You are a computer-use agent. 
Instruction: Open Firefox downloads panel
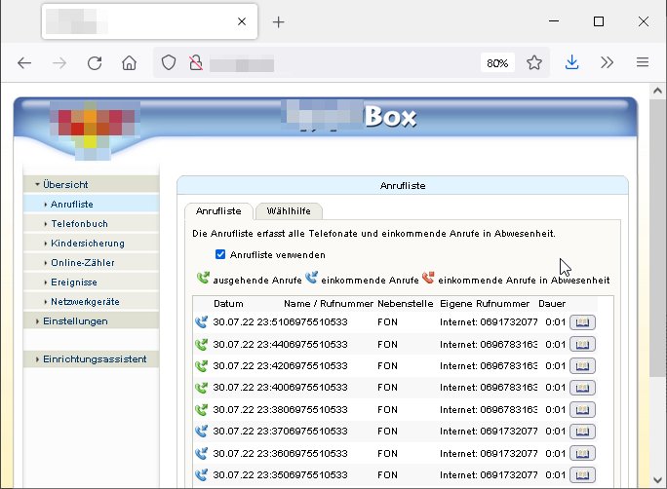click(572, 62)
